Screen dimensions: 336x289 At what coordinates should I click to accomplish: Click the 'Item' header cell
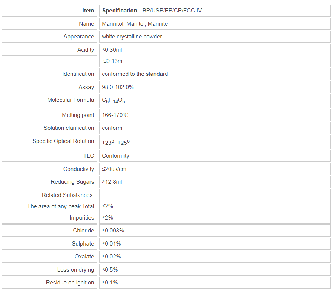tap(88, 11)
